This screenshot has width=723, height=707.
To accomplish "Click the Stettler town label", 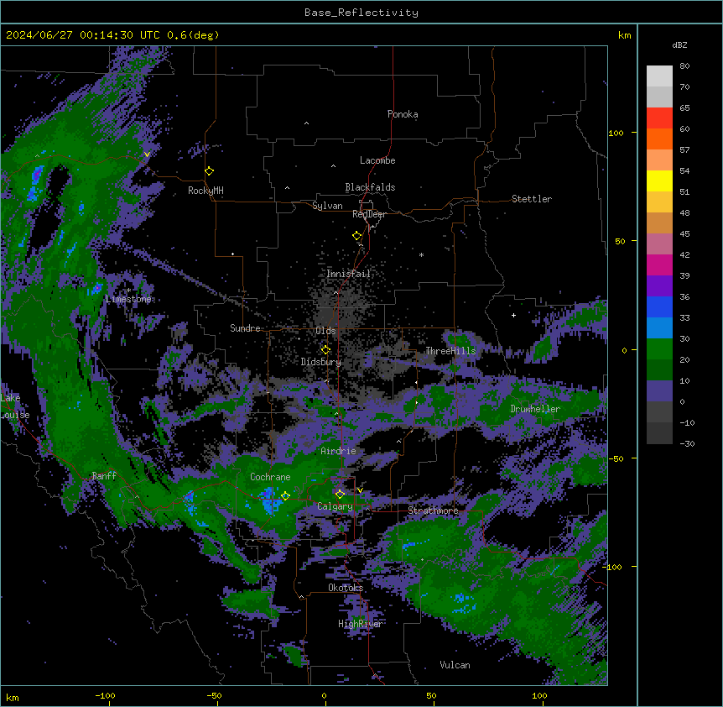I will 532,199.
